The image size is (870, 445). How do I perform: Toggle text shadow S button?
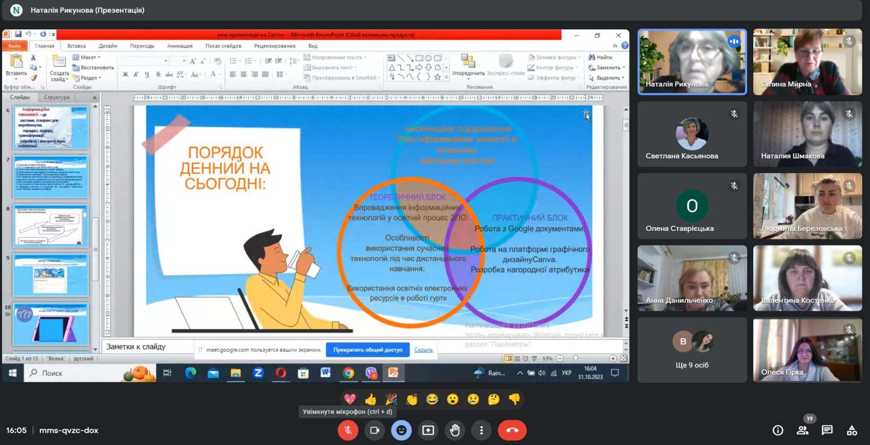tap(158, 74)
